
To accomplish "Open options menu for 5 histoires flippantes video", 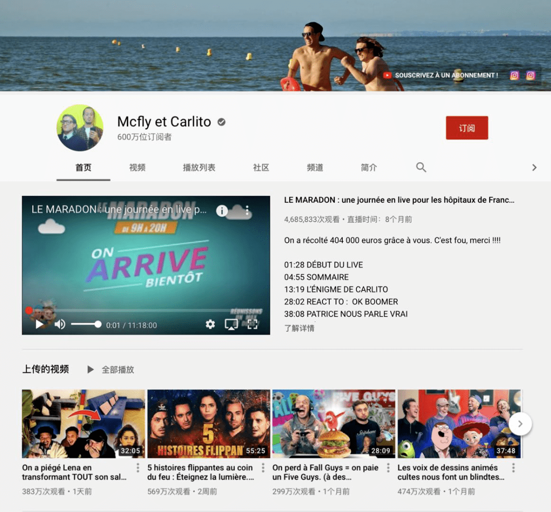I will (x=263, y=468).
